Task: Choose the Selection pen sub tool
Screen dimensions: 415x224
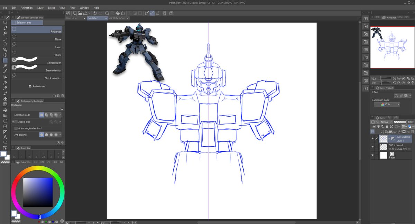Action: tap(37, 61)
